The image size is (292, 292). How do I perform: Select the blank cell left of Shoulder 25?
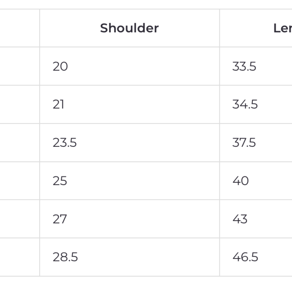(19, 181)
